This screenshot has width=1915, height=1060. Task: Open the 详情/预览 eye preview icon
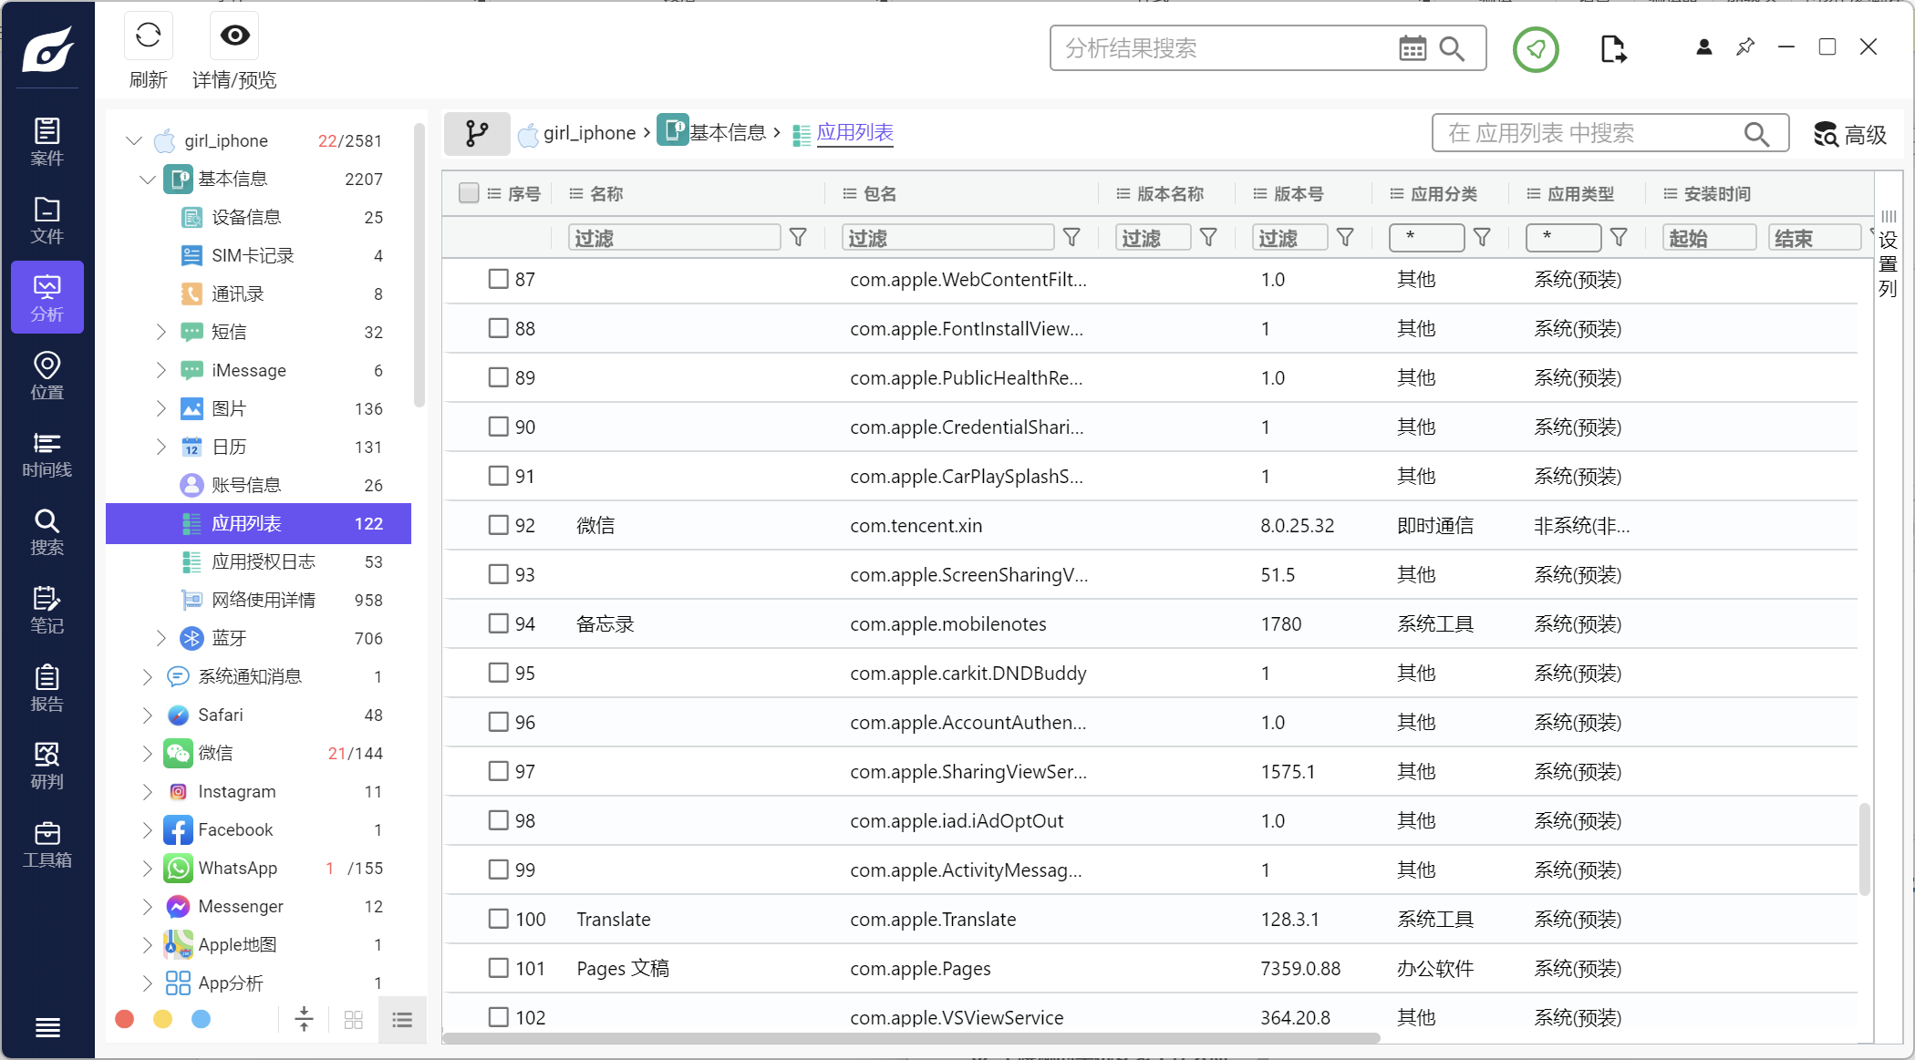234,36
